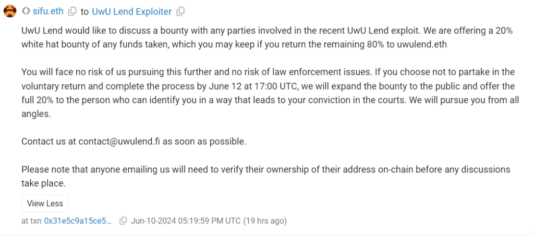Collapse the message with View Less

pos(45,204)
